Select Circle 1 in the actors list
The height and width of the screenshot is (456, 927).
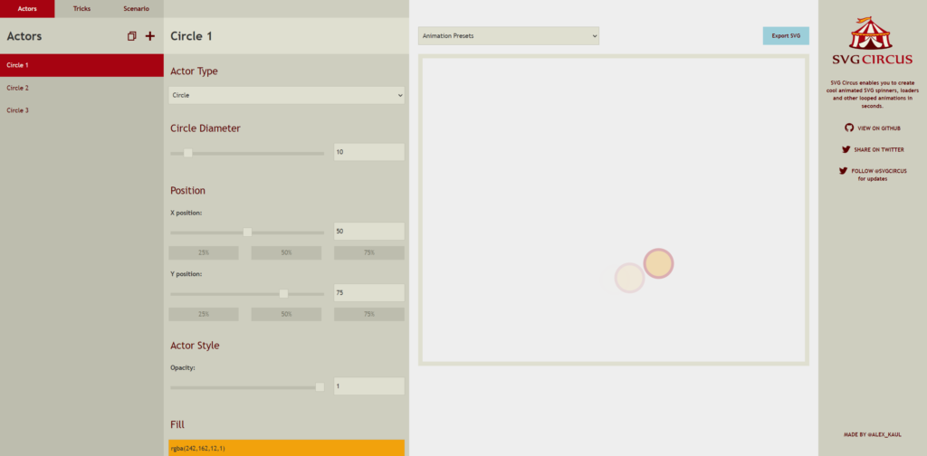tap(81, 65)
